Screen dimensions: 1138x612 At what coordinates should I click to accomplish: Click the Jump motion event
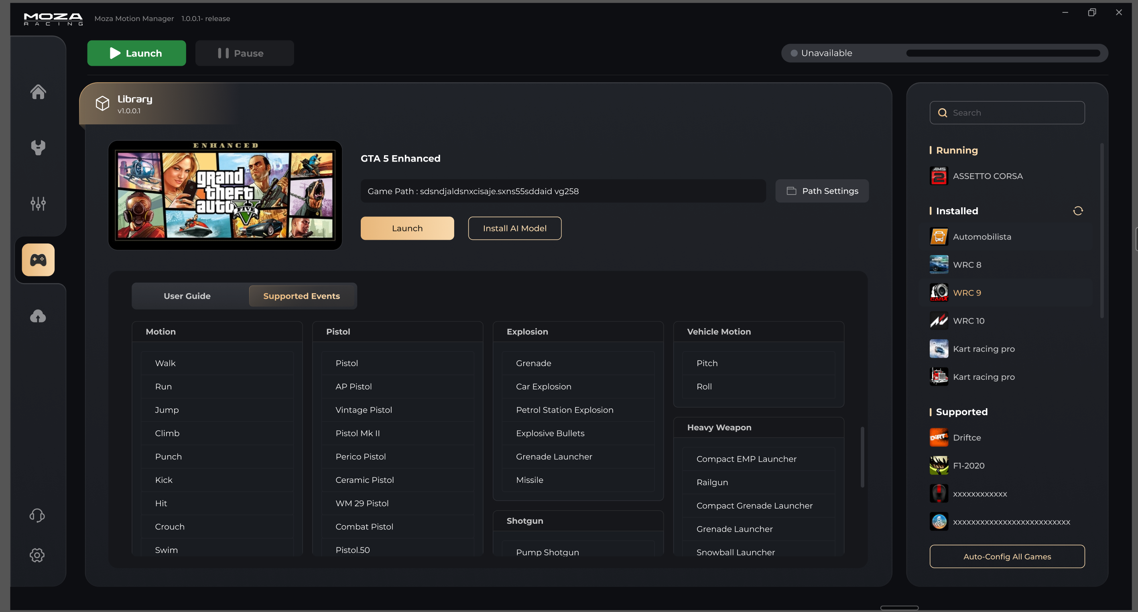[x=217, y=410]
